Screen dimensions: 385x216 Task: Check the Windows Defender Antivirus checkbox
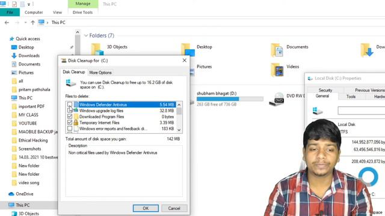click(x=70, y=104)
